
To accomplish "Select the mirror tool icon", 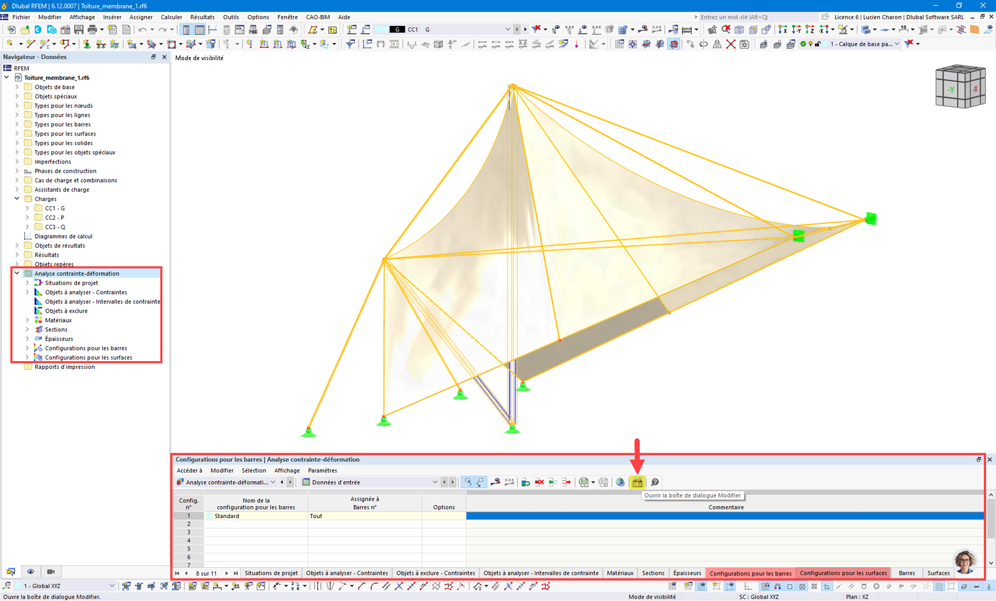I will [717, 44].
